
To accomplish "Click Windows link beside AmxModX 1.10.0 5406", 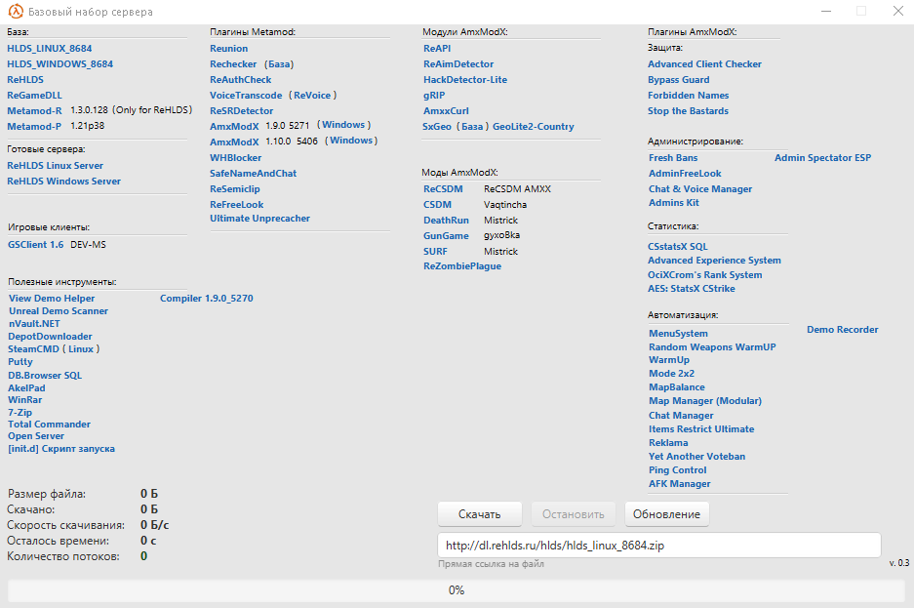I will click(x=351, y=141).
